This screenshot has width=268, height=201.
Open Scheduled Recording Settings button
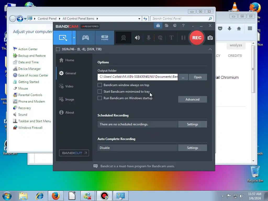(x=192, y=124)
